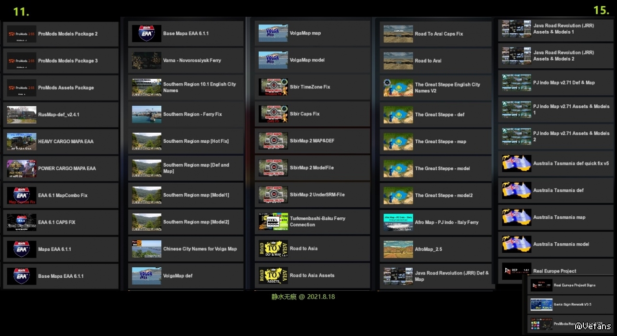Viewport: 617px width, 336px height.
Task: Open Australia Tasmania def quick fix v5
Action: pyautogui.click(x=556, y=163)
